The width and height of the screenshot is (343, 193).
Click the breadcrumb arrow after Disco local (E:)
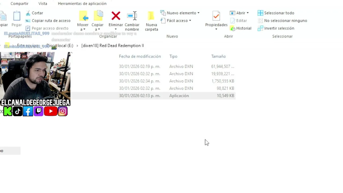pyautogui.click(x=77, y=46)
